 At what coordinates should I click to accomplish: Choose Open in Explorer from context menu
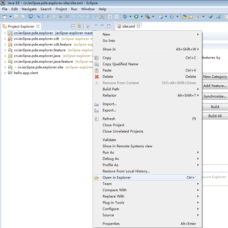147,178
